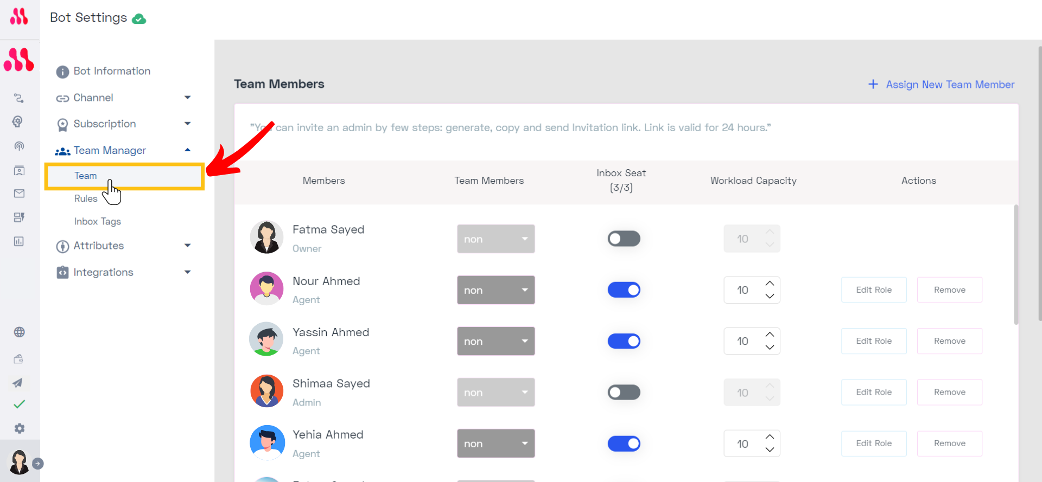Click Remove for Yassin Ahmed
This screenshot has height=482, width=1042.
click(949, 341)
